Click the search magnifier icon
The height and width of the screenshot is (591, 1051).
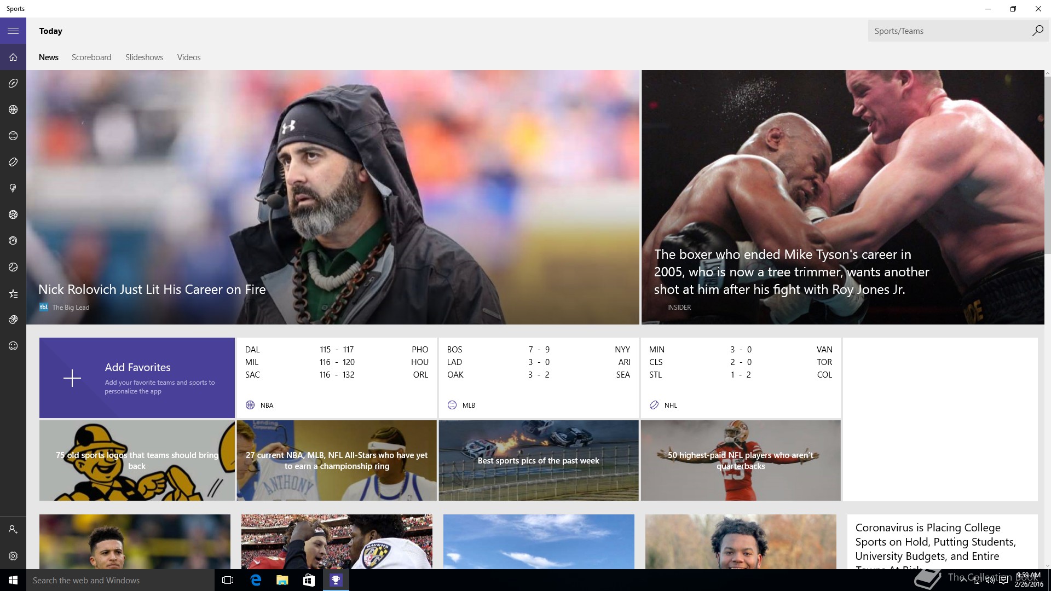[x=1037, y=31]
